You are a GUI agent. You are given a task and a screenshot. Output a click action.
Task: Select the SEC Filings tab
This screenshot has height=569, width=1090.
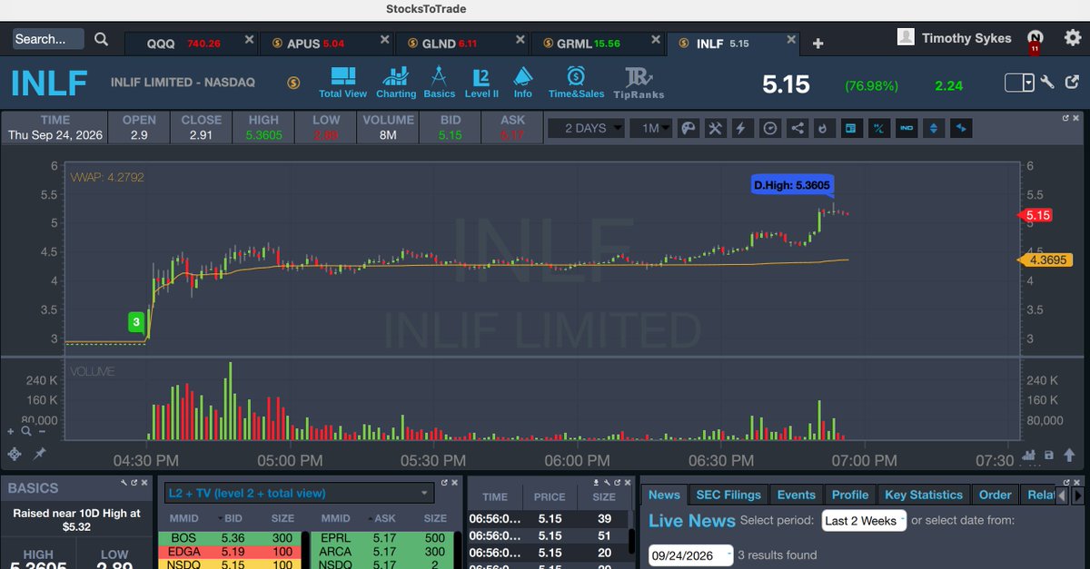click(x=728, y=495)
